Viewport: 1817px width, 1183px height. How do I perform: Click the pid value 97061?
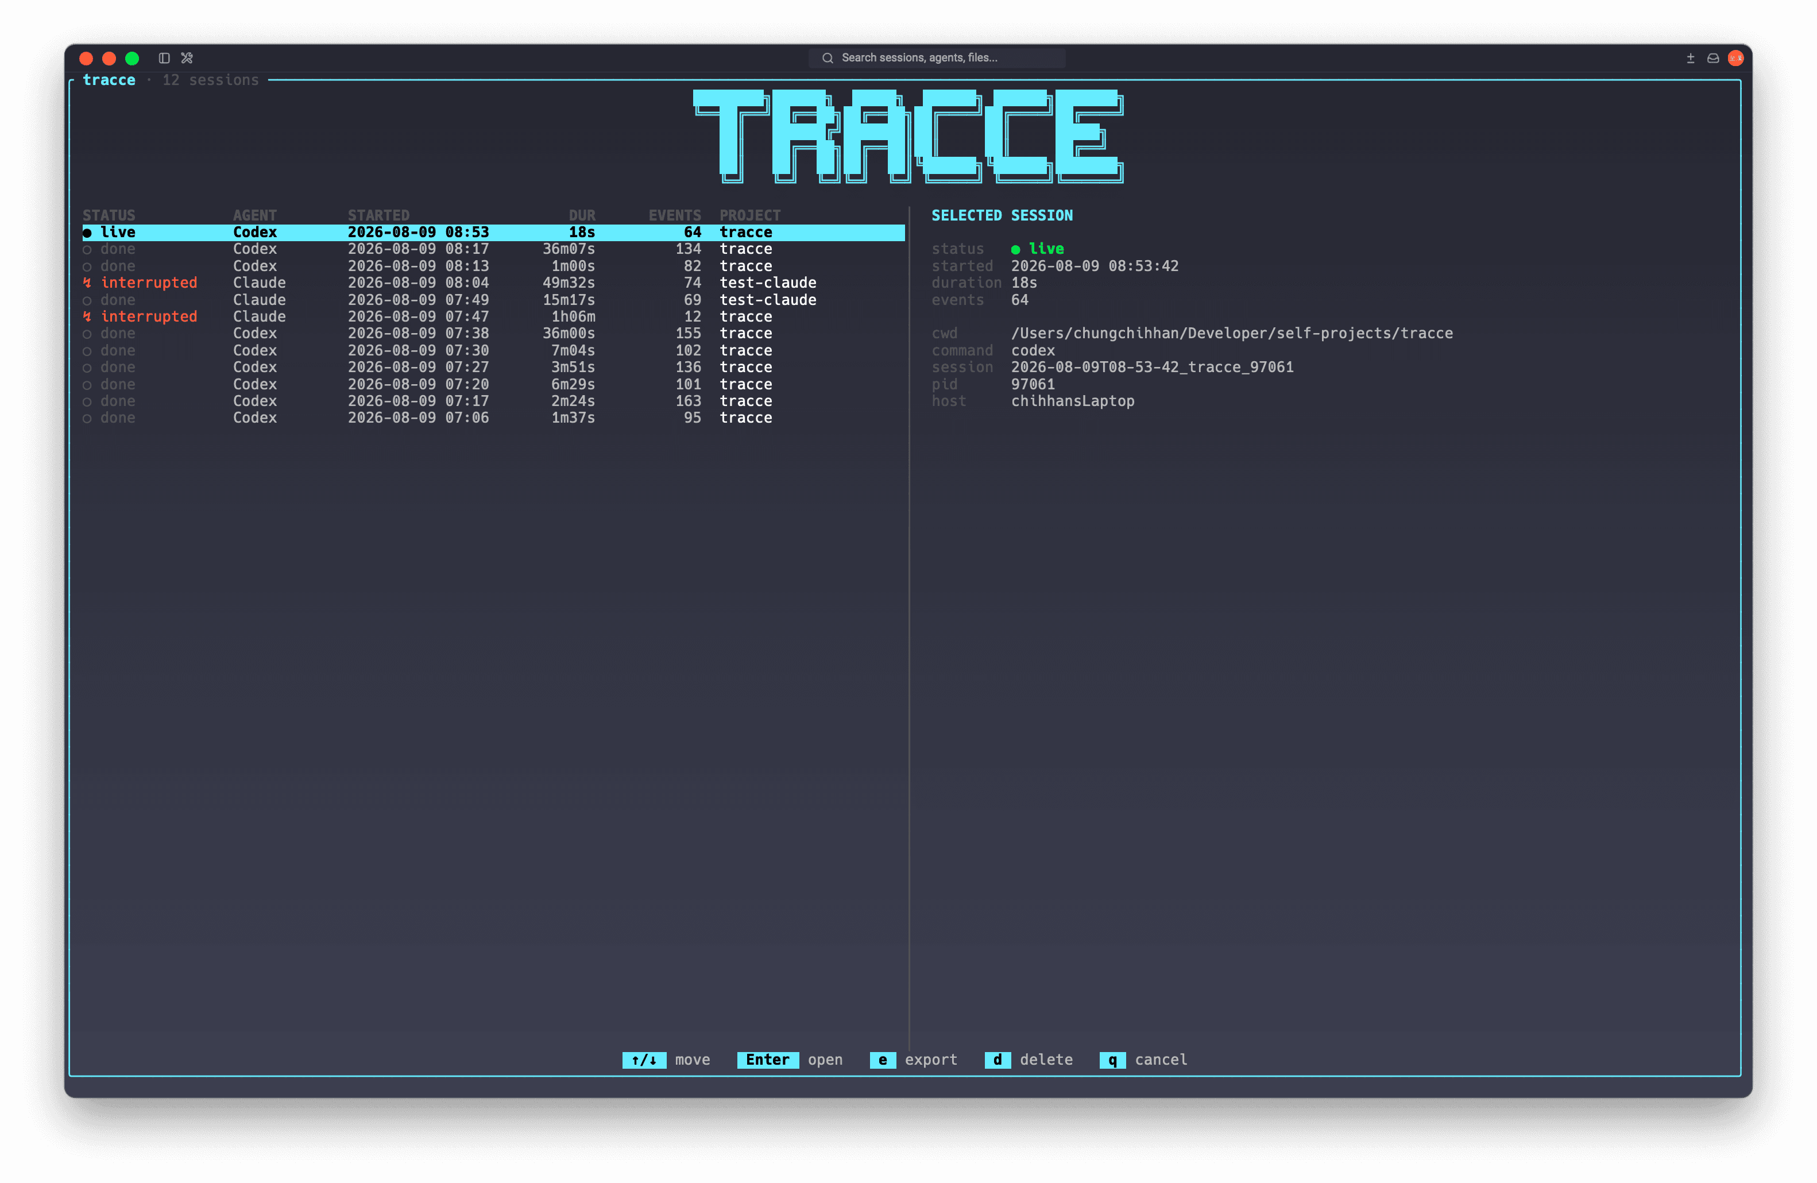(x=1033, y=385)
